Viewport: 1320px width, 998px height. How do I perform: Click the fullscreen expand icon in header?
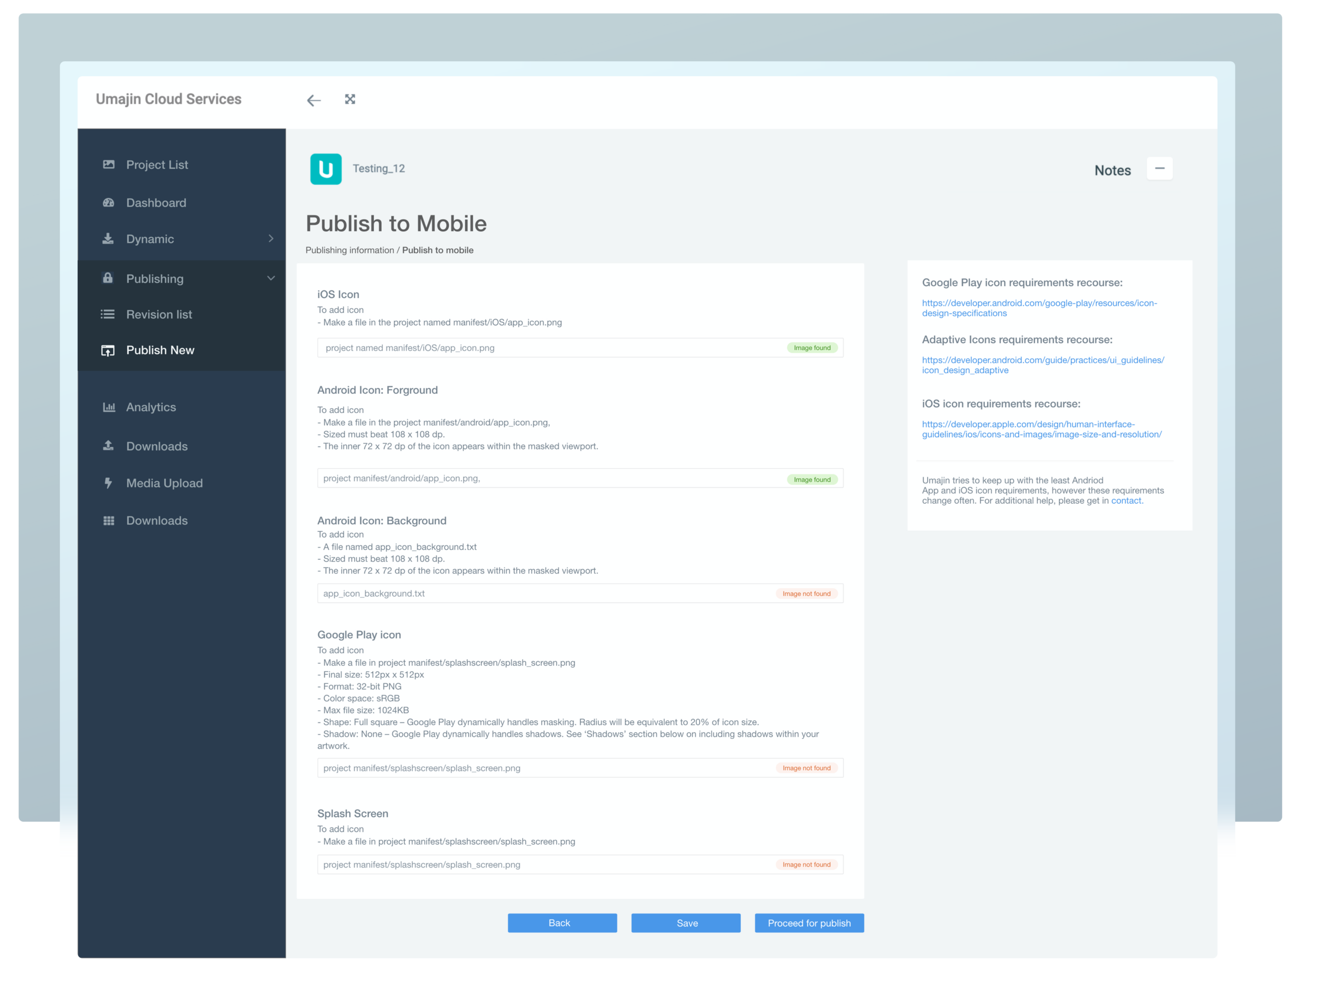tap(350, 99)
